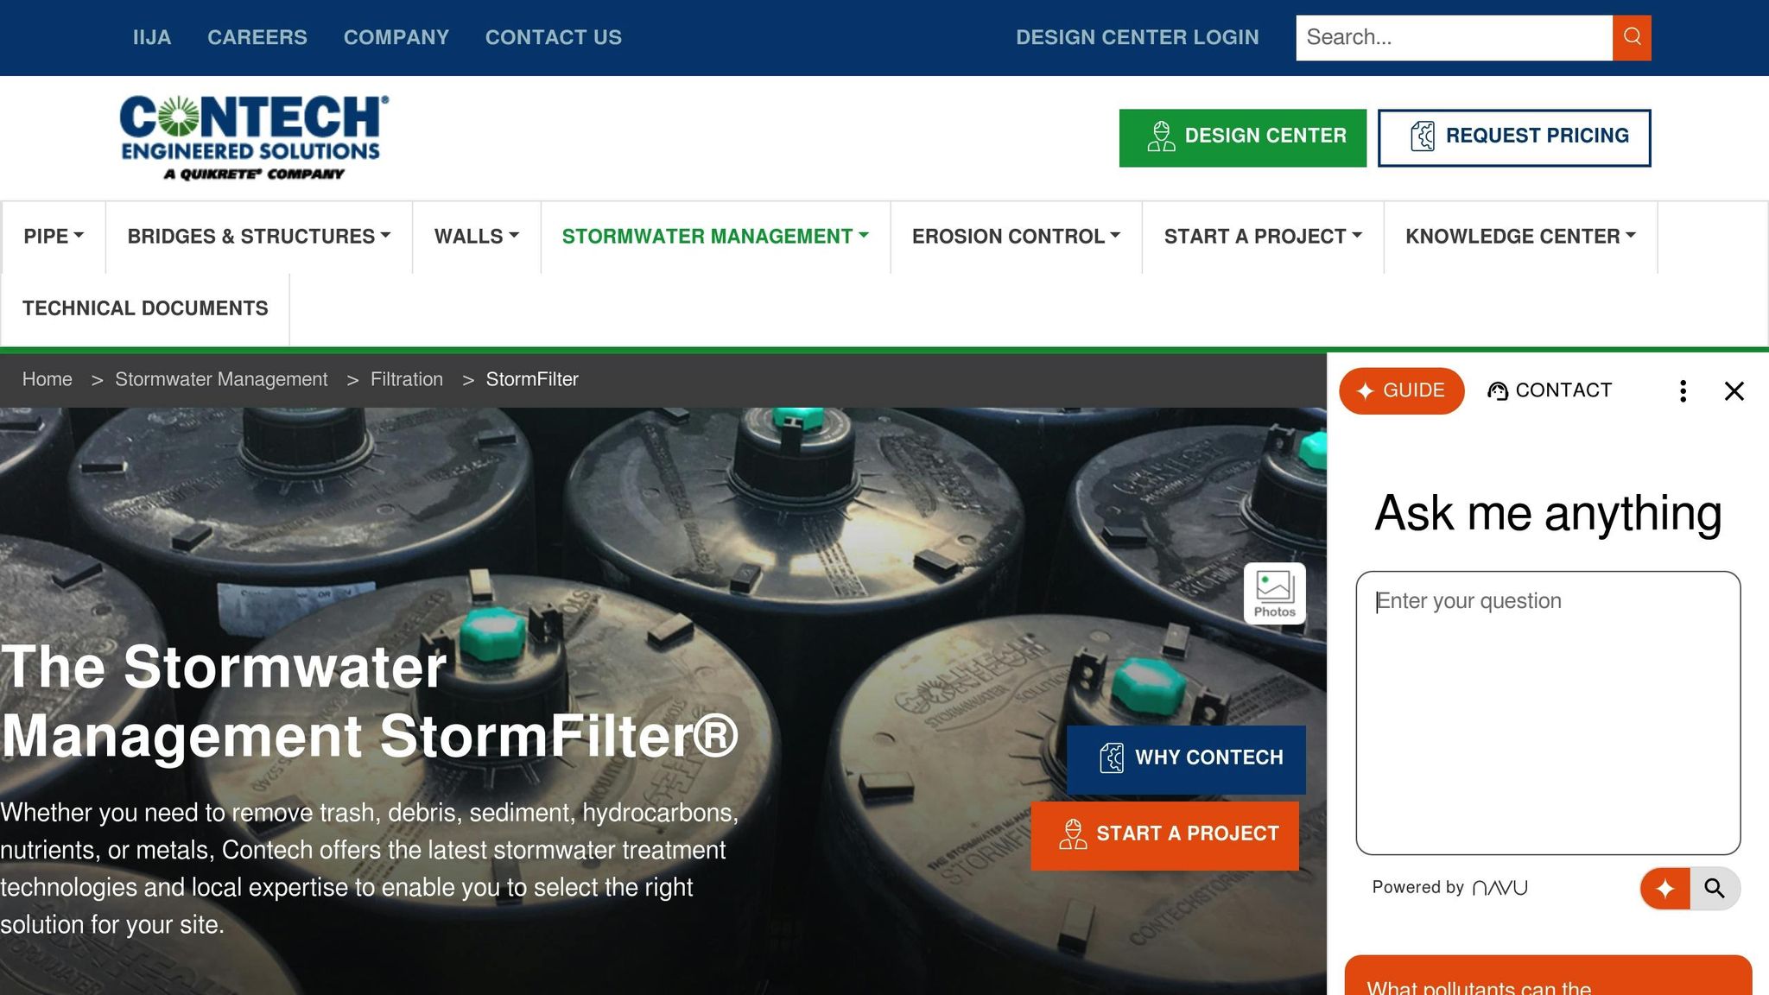Focus the Enter your question text box
The height and width of the screenshot is (995, 1769).
coord(1548,713)
